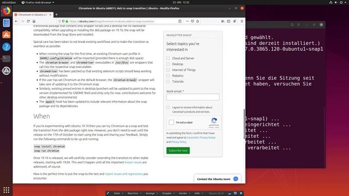The height and width of the screenshot is (196, 349).
Task: Open the Eingabe dropdown in VirtualBox bar
Action: 169,193
